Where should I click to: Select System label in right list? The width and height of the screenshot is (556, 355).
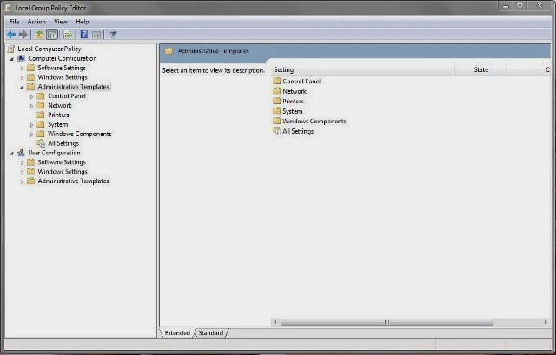click(x=293, y=111)
